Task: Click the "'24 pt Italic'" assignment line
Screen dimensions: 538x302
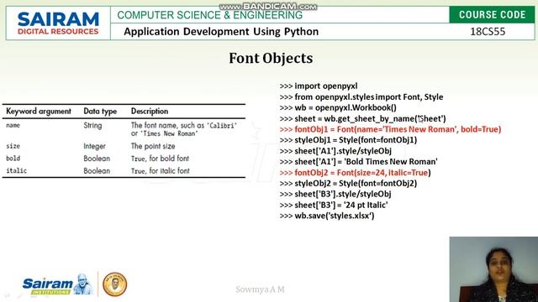Action: pyautogui.click(x=334, y=205)
